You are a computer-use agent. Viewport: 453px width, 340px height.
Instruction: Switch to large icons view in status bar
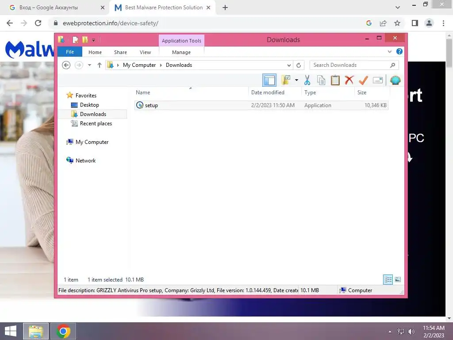pyautogui.click(x=398, y=279)
